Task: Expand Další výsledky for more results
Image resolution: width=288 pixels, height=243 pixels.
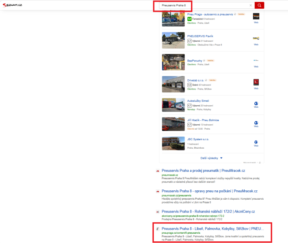Action: tap(211, 158)
